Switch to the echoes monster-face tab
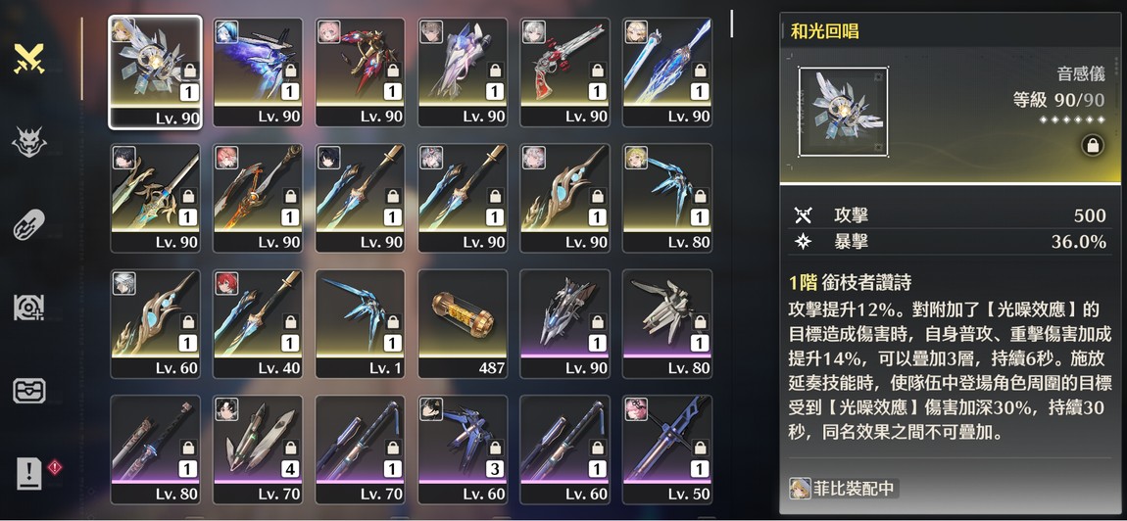The image size is (1127, 521). (29, 144)
